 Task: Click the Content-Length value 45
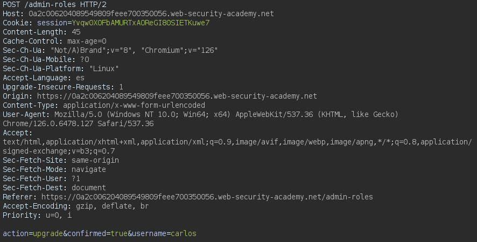pyautogui.click(x=76, y=32)
